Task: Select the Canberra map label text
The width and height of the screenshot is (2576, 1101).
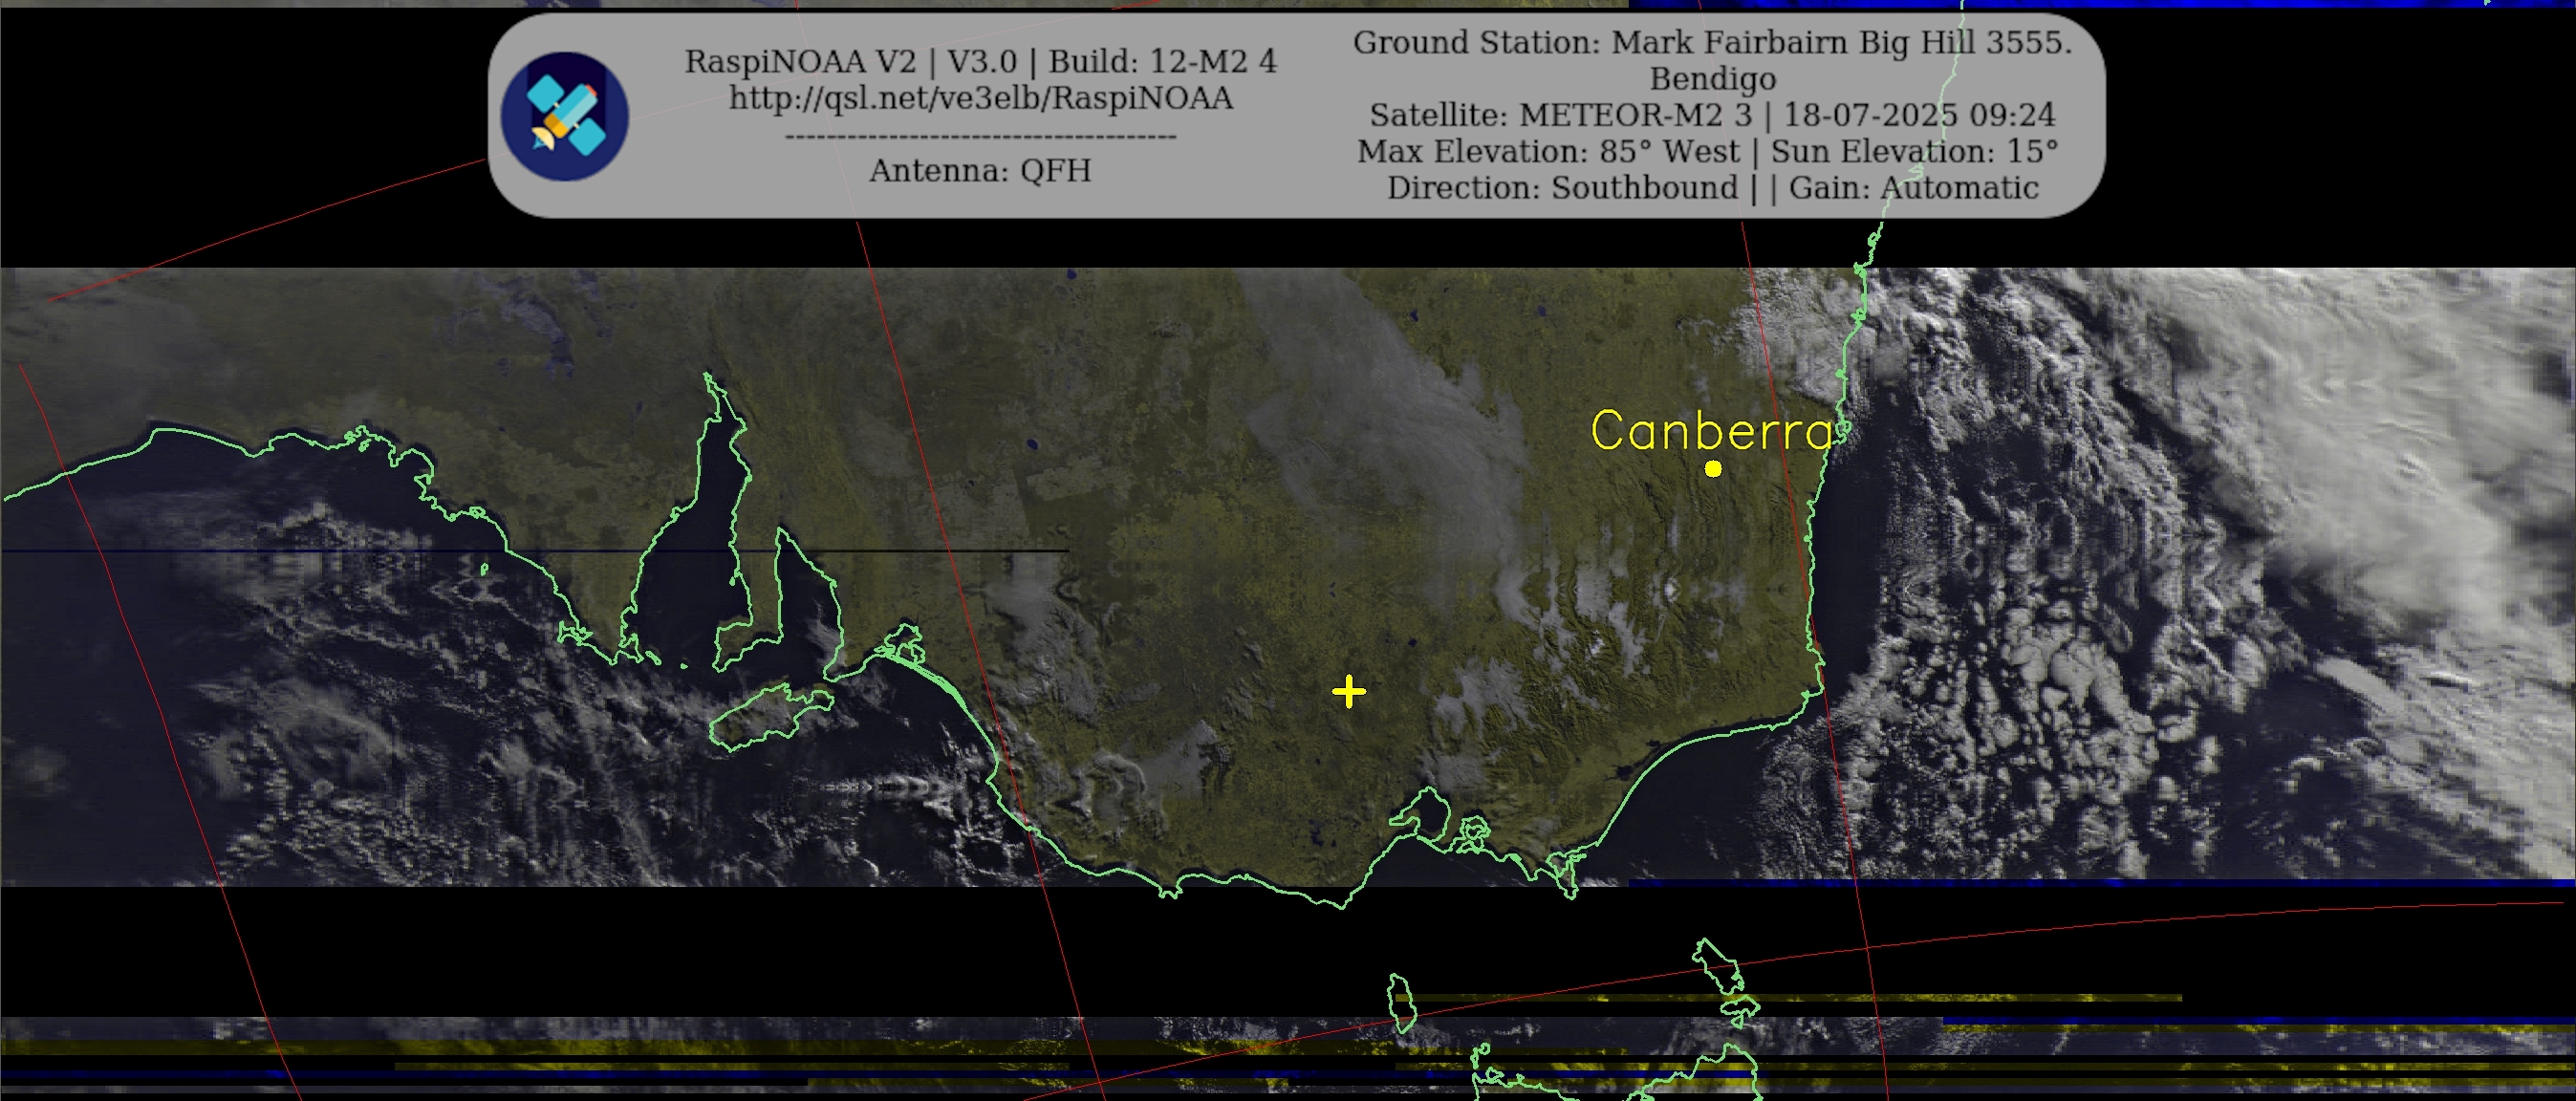Action: pos(1712,431)
